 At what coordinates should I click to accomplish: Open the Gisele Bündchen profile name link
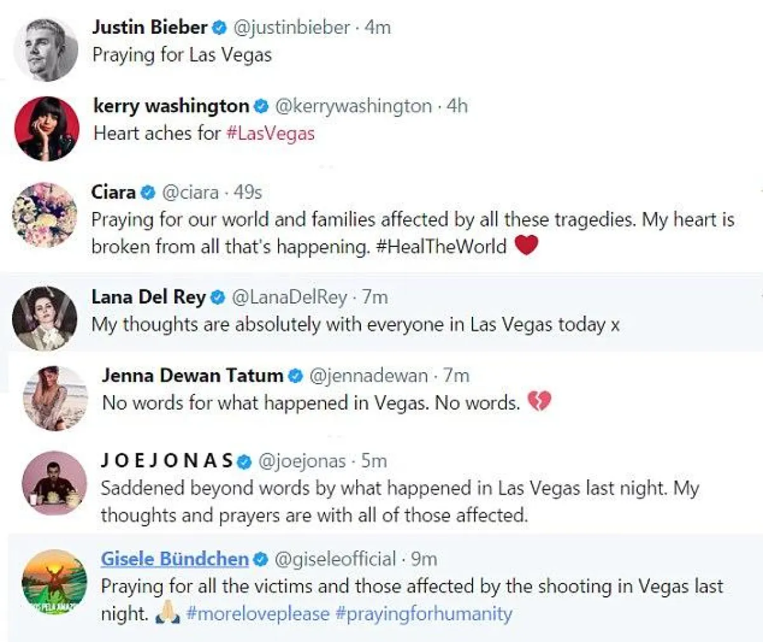pos(174,559)
